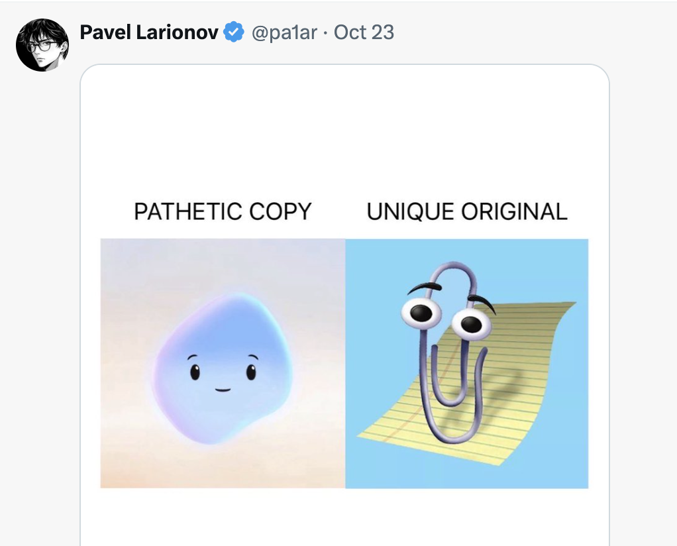The width and height of the screenshot is (677, 546).
Task: Click the UNIQUE ORIGINAL caption text
Action: coord(466,211)
